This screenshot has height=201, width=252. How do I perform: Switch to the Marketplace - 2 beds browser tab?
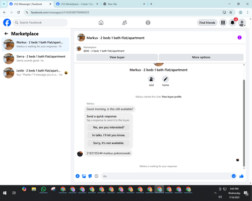point(77,4)
